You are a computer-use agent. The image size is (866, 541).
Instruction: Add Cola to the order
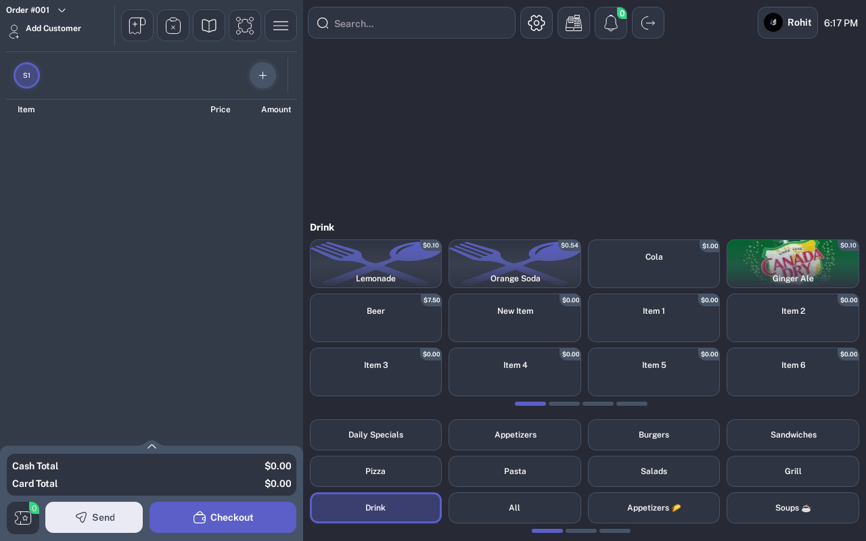click(x=654, y=264)
